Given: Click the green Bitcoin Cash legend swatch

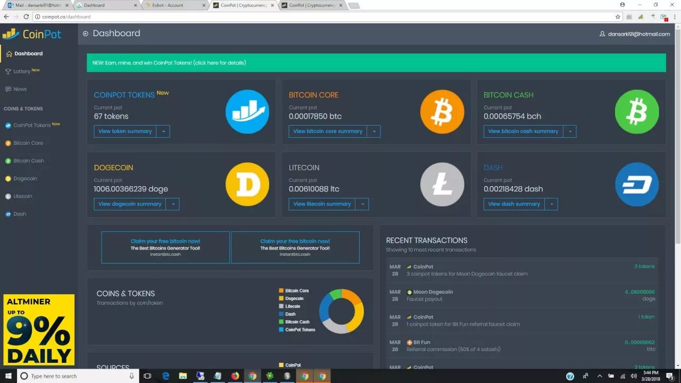Looking at the screenshot, I should [281, 322].
